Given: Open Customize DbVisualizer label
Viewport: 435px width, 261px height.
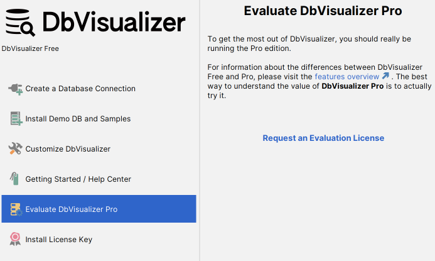Looking at the screenshot, I should (x=68, y=149).
